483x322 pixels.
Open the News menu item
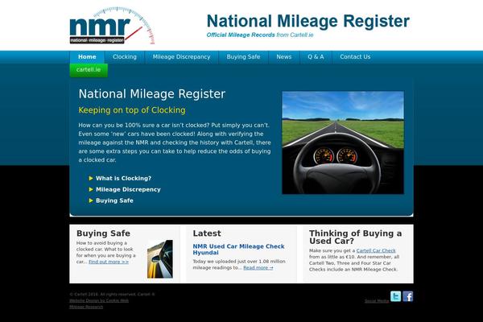tap(283, 57)
